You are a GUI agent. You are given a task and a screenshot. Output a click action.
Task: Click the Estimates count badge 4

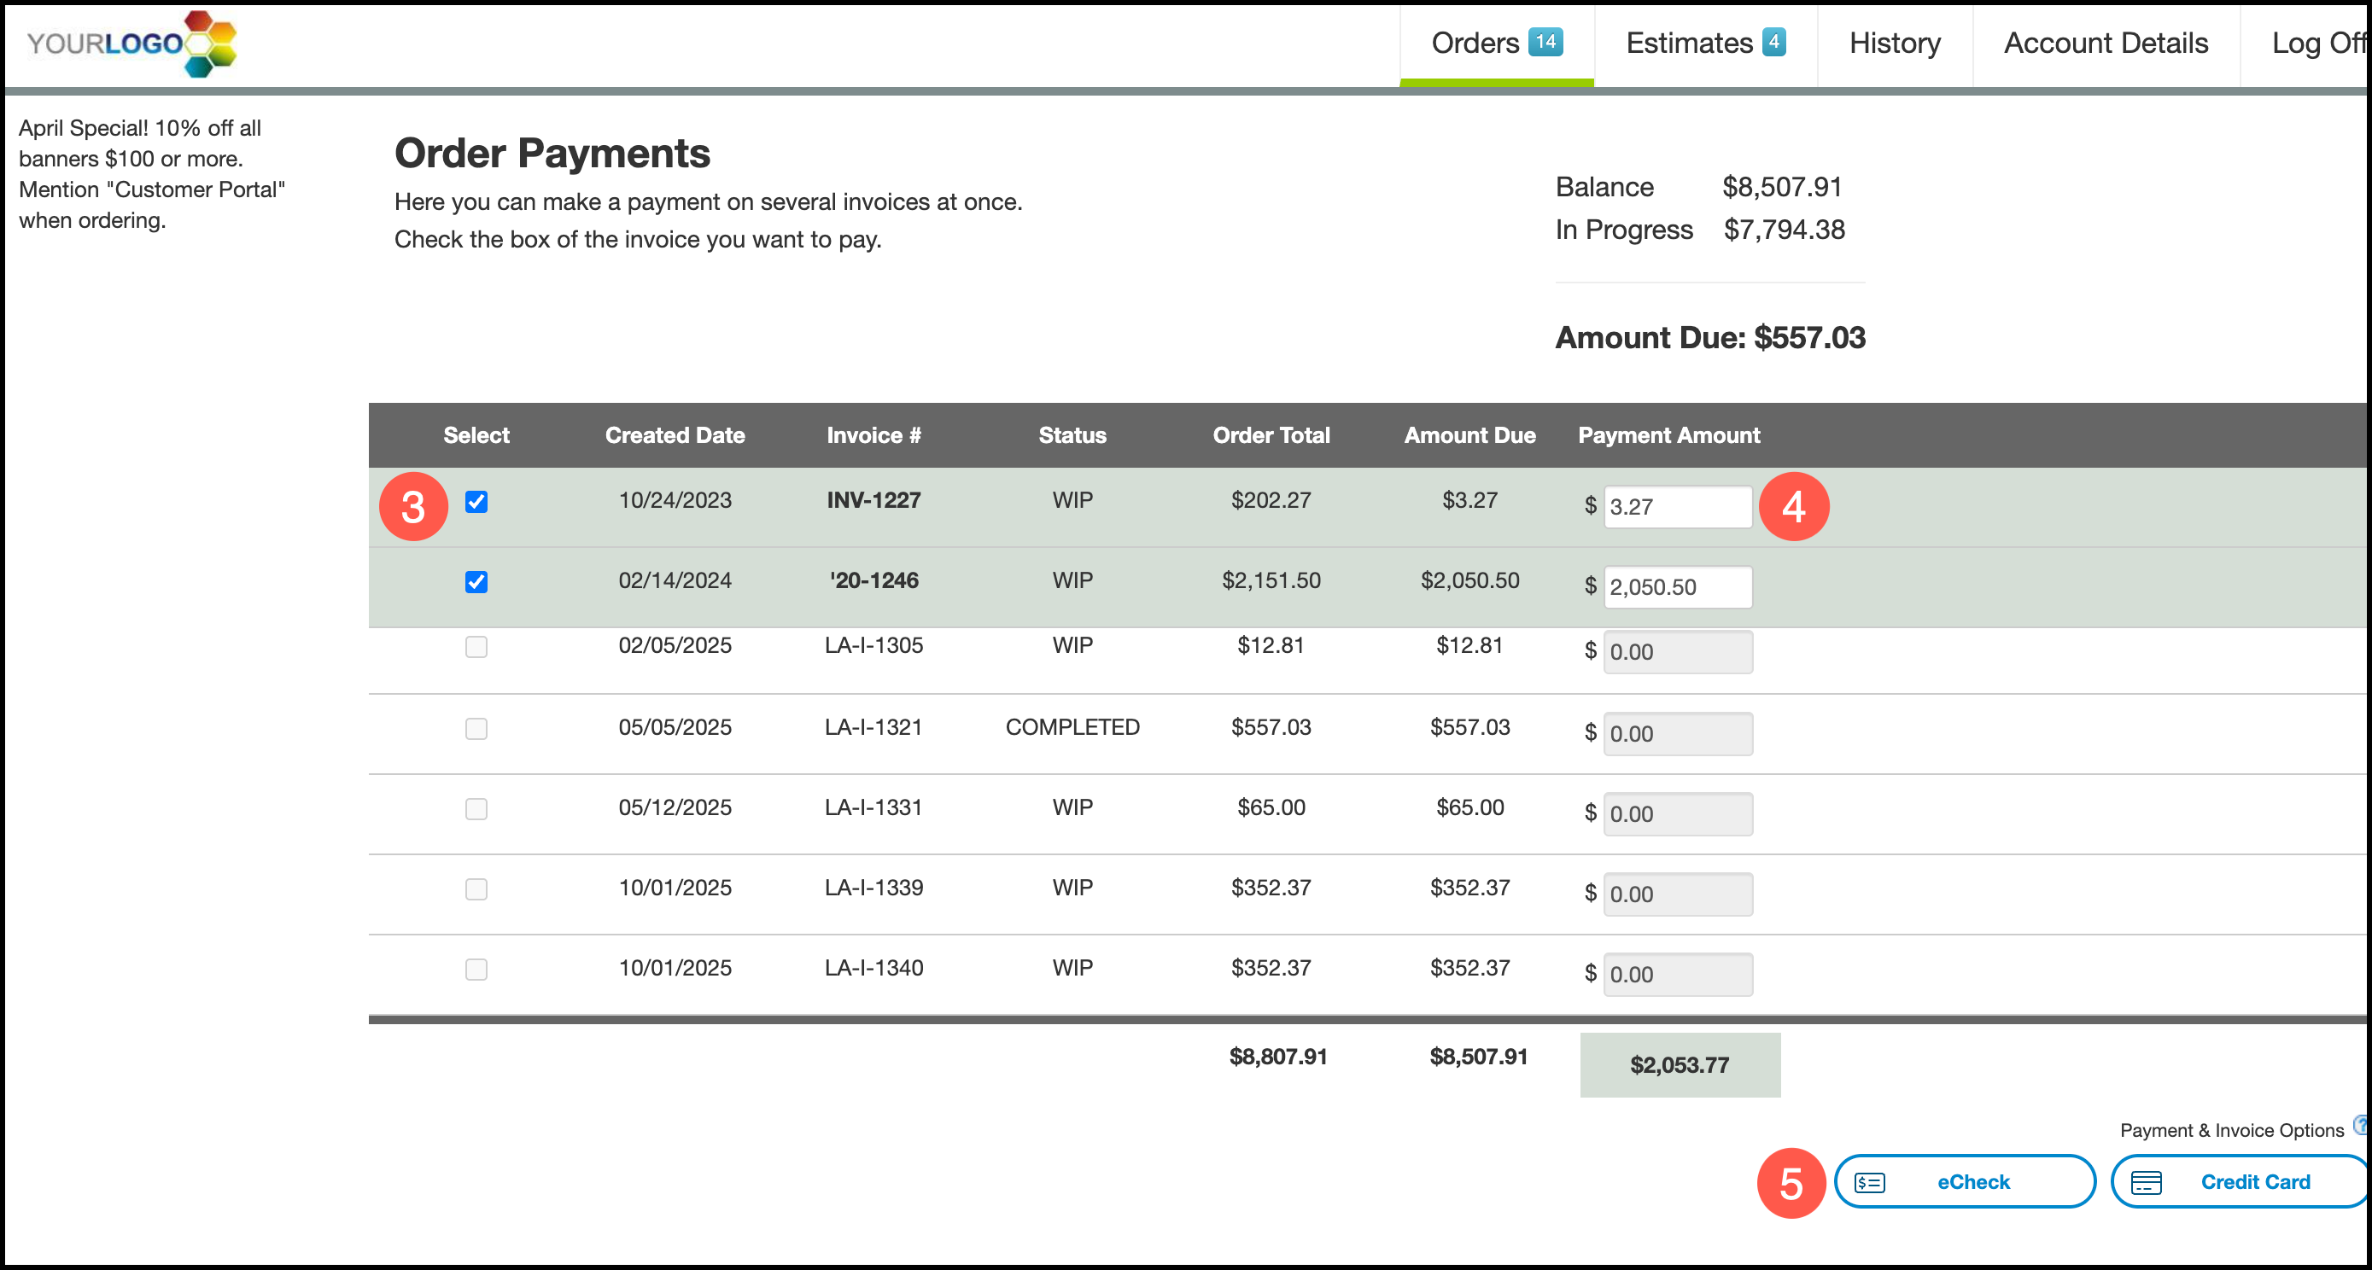click(1773, 42)
